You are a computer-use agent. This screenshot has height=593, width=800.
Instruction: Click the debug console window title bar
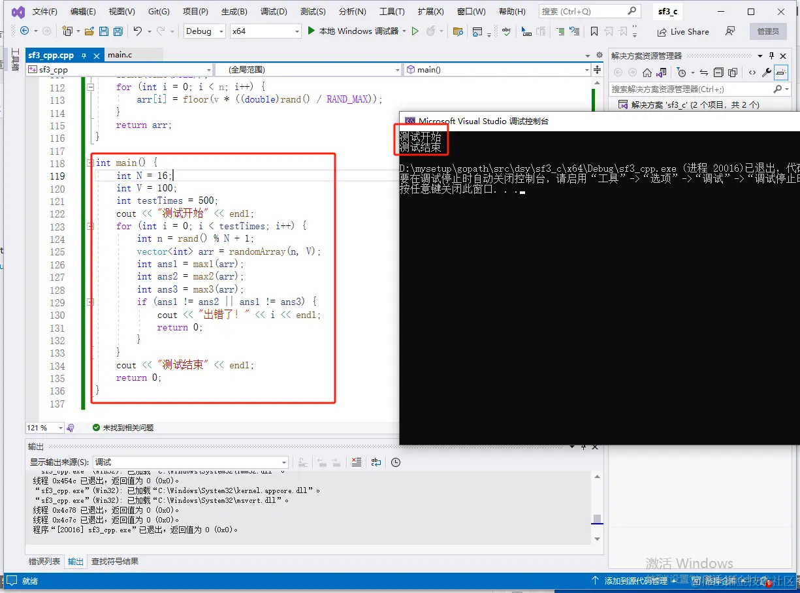(599, 121)
